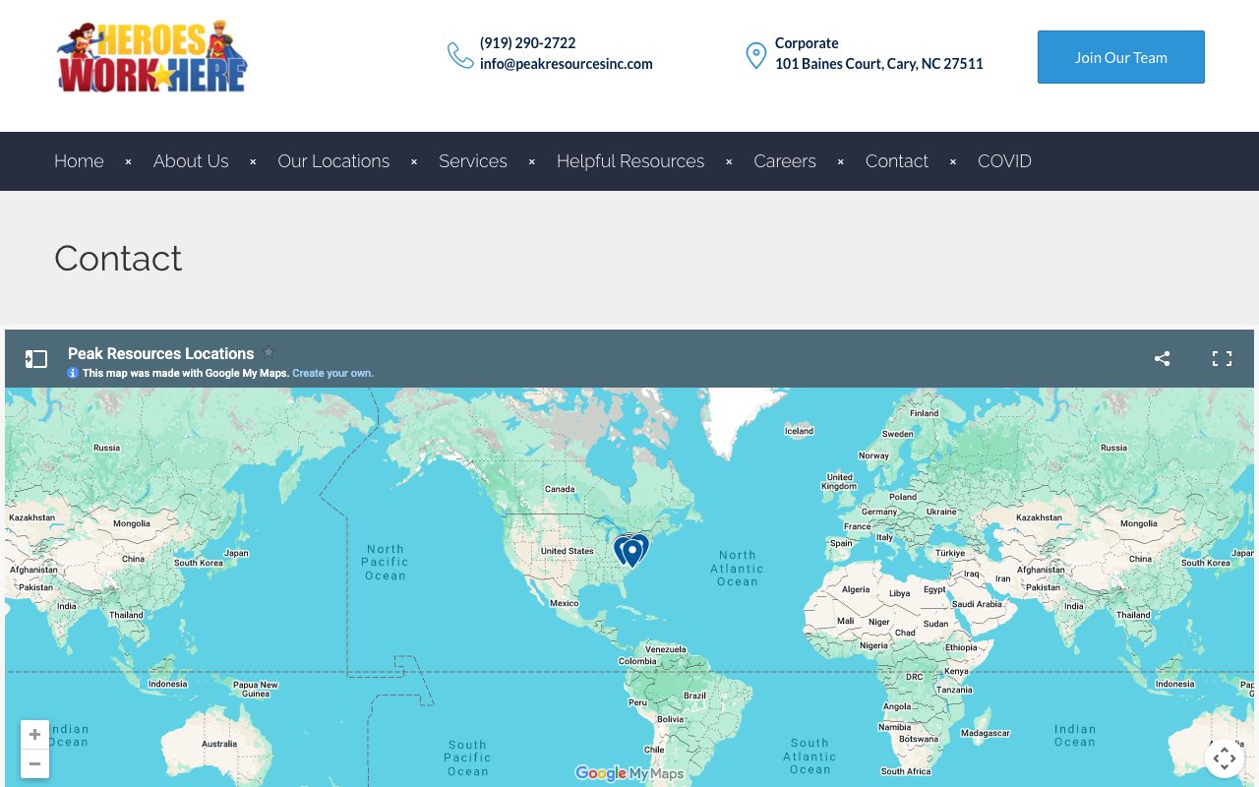This screenshot has width=1259, height=787.
Task: Go to Our Locations menu item
Action: (333, 161)
